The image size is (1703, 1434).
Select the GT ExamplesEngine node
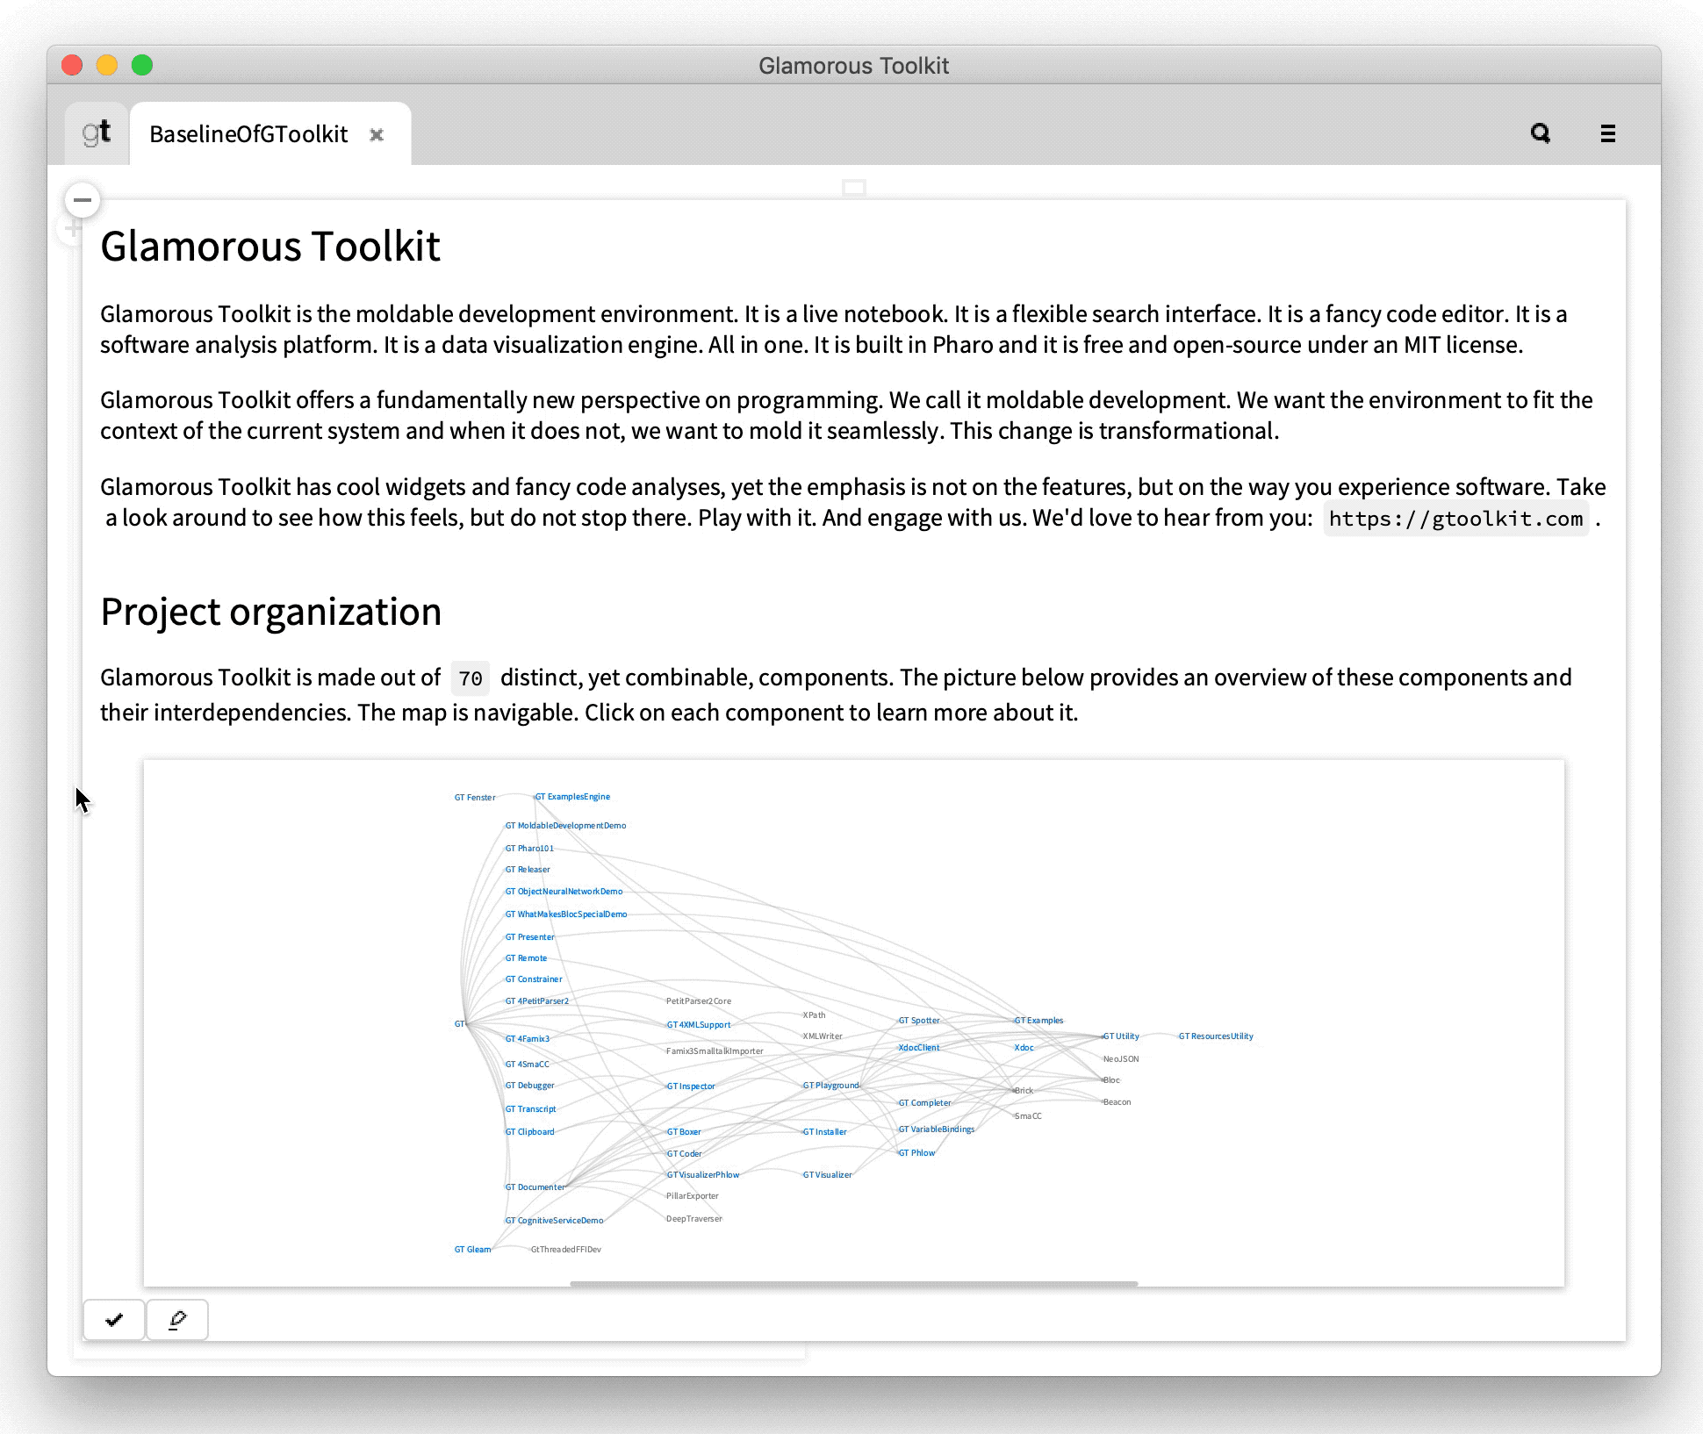pyautogui.click(x=572, y=797)
